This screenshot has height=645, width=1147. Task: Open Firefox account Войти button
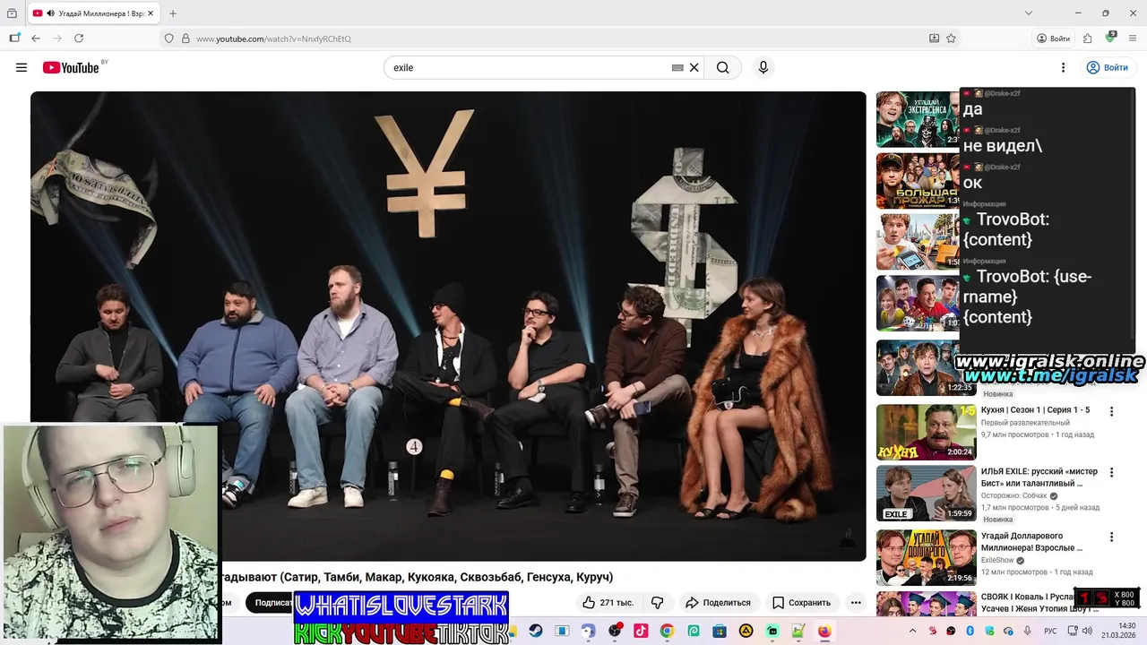[1054, 39]
